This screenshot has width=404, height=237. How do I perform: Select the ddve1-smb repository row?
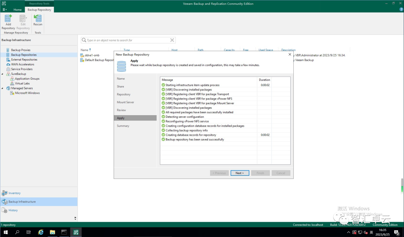[x=92, y=55]
